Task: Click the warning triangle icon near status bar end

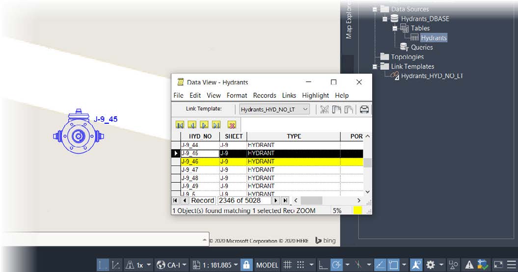Action: pos(469,265)
